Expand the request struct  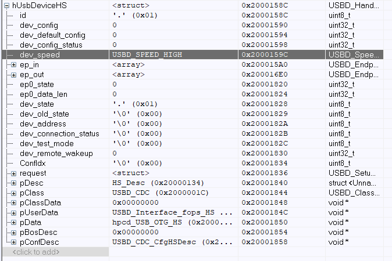(x=13, y=173)
